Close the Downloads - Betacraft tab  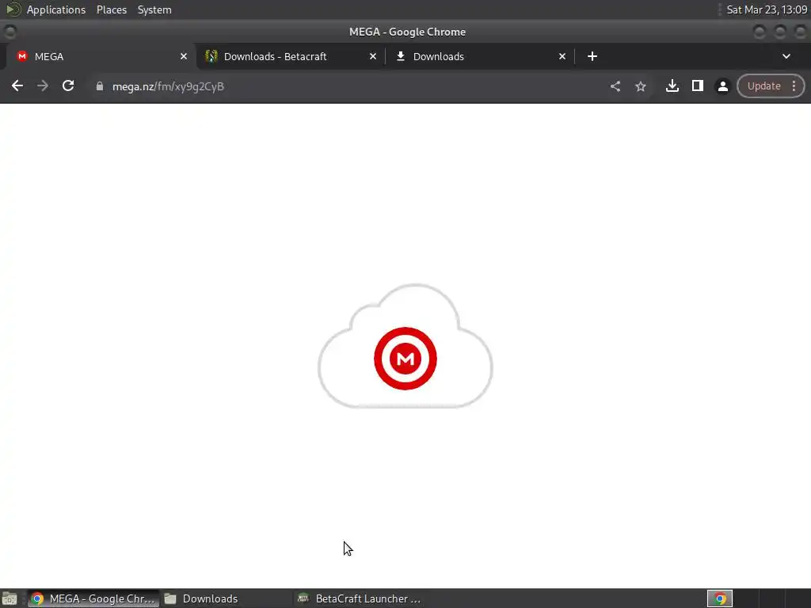pyautogui.click(x=373, y=56)
